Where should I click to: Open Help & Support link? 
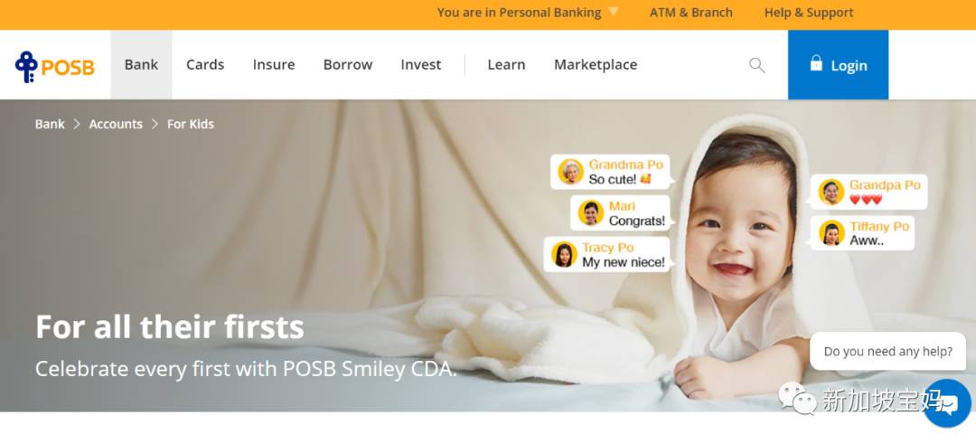tap(809, 13)
